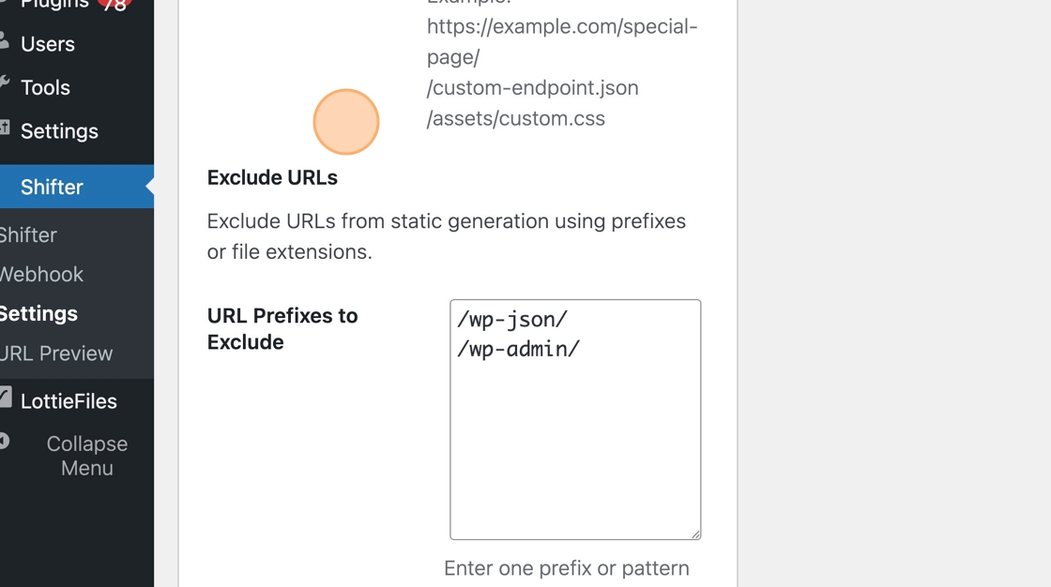Click the Plugins update count badge
The height and width of the screenshot is (587, 1051).
(114, 6)
